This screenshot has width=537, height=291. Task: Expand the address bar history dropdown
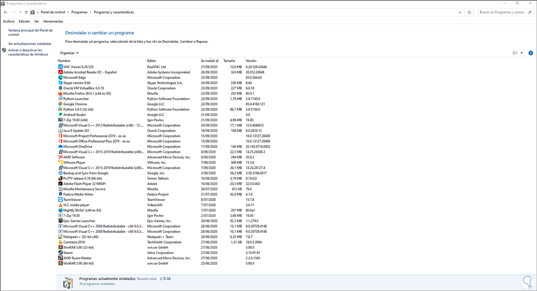click(460, 12)
